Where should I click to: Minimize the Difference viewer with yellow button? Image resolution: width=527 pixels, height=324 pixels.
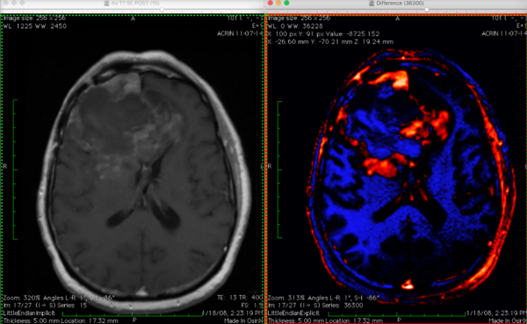(x=278, y=3)
